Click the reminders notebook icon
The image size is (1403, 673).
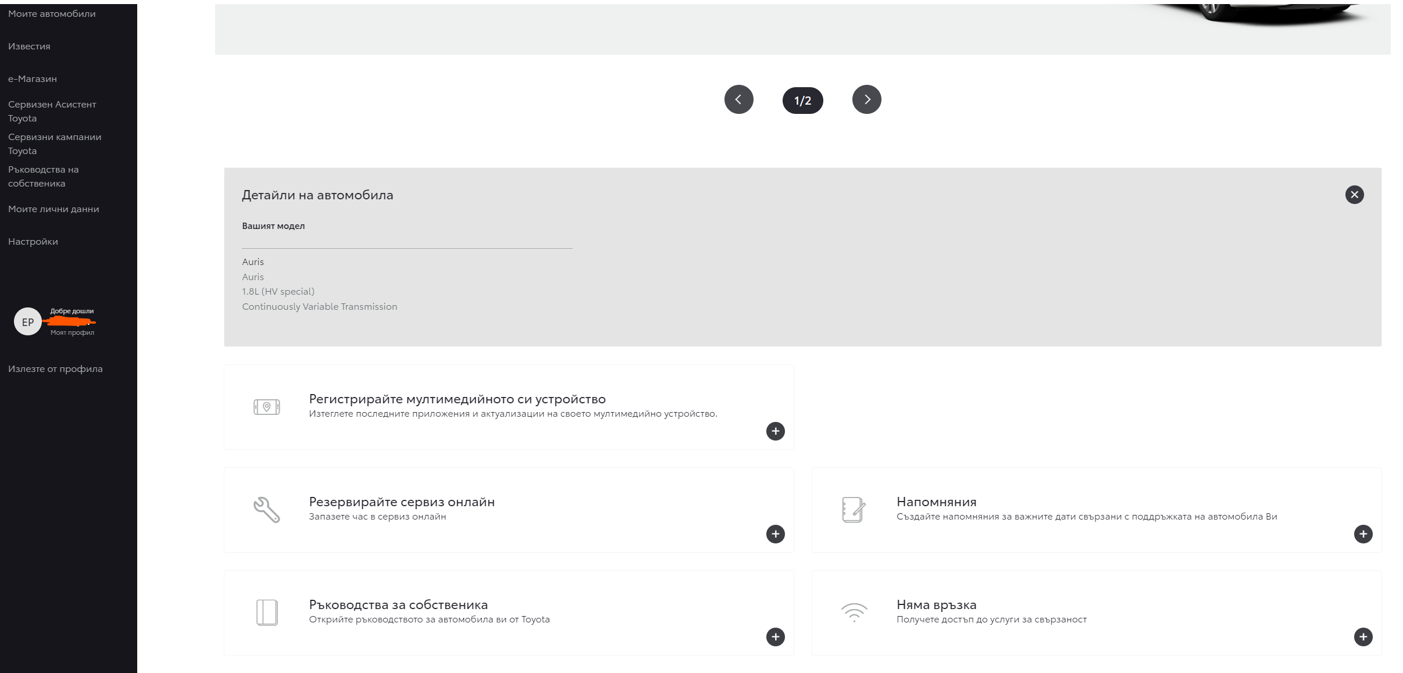854,510
